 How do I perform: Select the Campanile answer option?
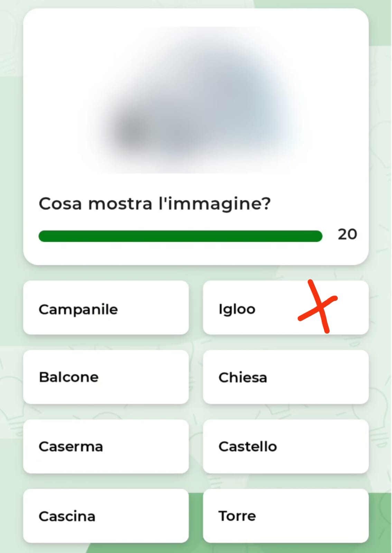pos(106,307)
